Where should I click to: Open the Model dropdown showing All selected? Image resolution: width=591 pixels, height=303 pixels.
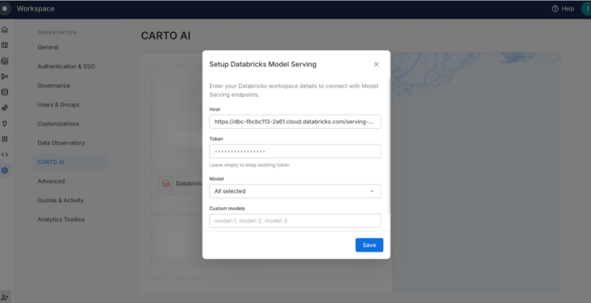pos(295,191)
